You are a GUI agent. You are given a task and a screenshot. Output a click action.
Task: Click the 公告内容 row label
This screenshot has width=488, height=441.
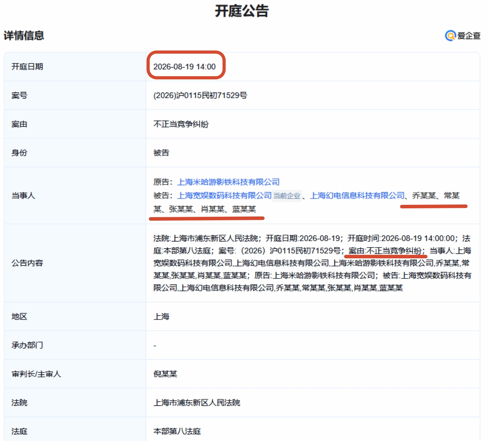pos(27,263)
